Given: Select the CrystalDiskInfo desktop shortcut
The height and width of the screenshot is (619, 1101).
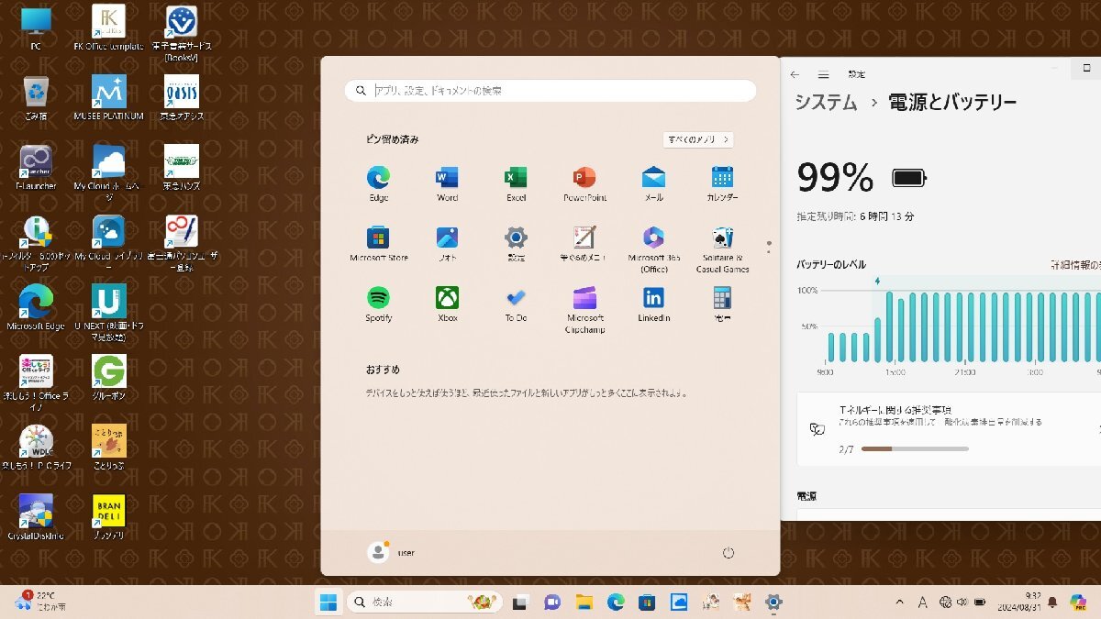Looking at the screenshot, I should tap(36, 517).
